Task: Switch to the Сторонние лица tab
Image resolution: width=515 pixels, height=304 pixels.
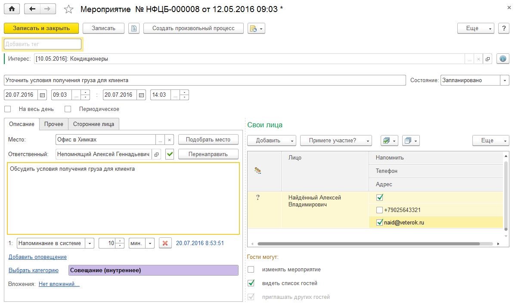Action: [93, 124]
